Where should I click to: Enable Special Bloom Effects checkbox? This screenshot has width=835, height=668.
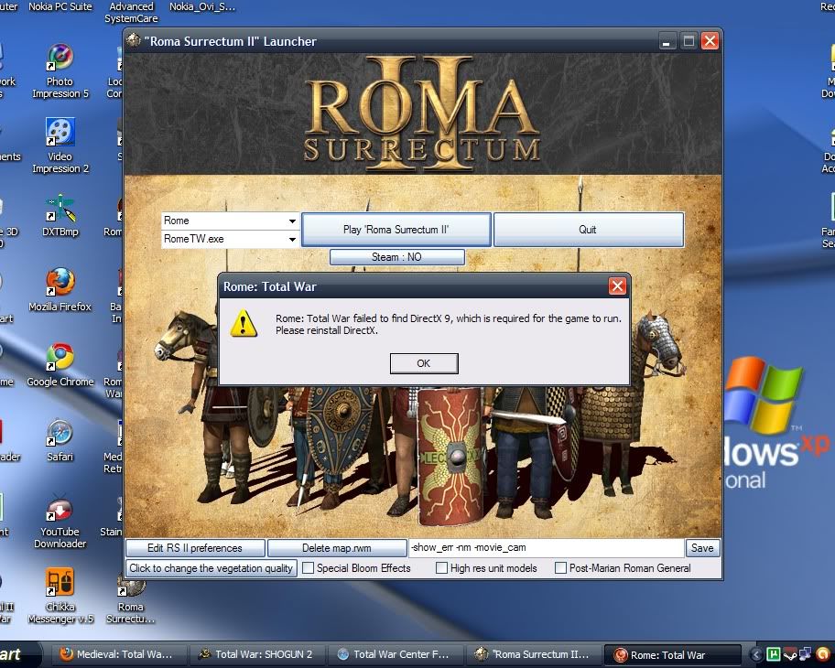click(x=309, y=568)
